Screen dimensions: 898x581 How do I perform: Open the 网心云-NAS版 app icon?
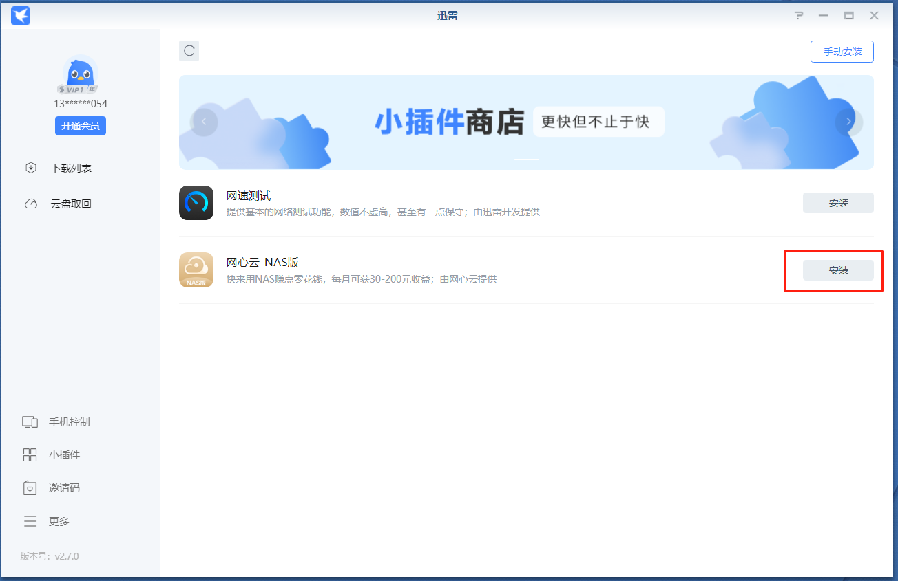click(196, 270)
